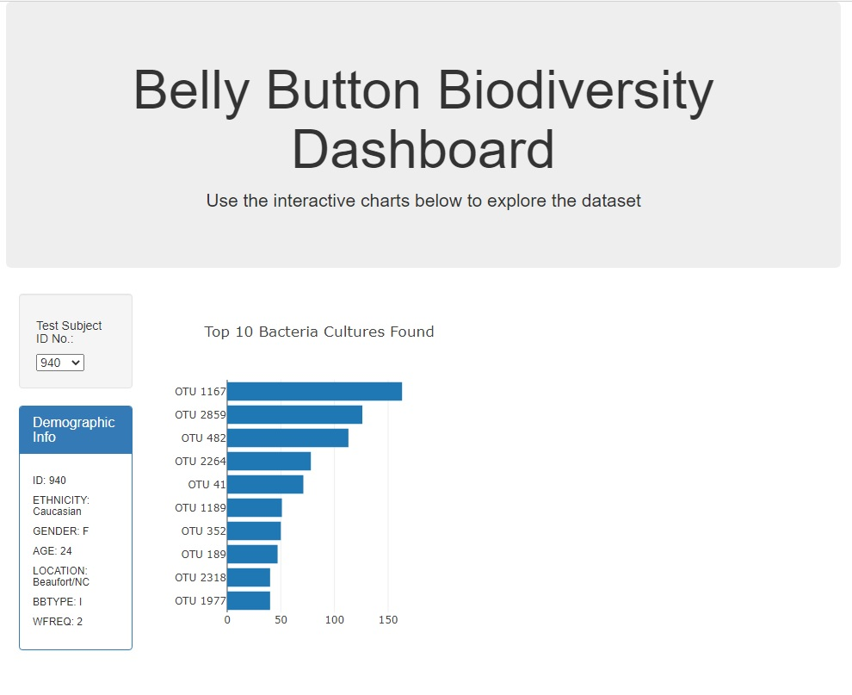Click the OTU 2318 bar

coord(248,577)
